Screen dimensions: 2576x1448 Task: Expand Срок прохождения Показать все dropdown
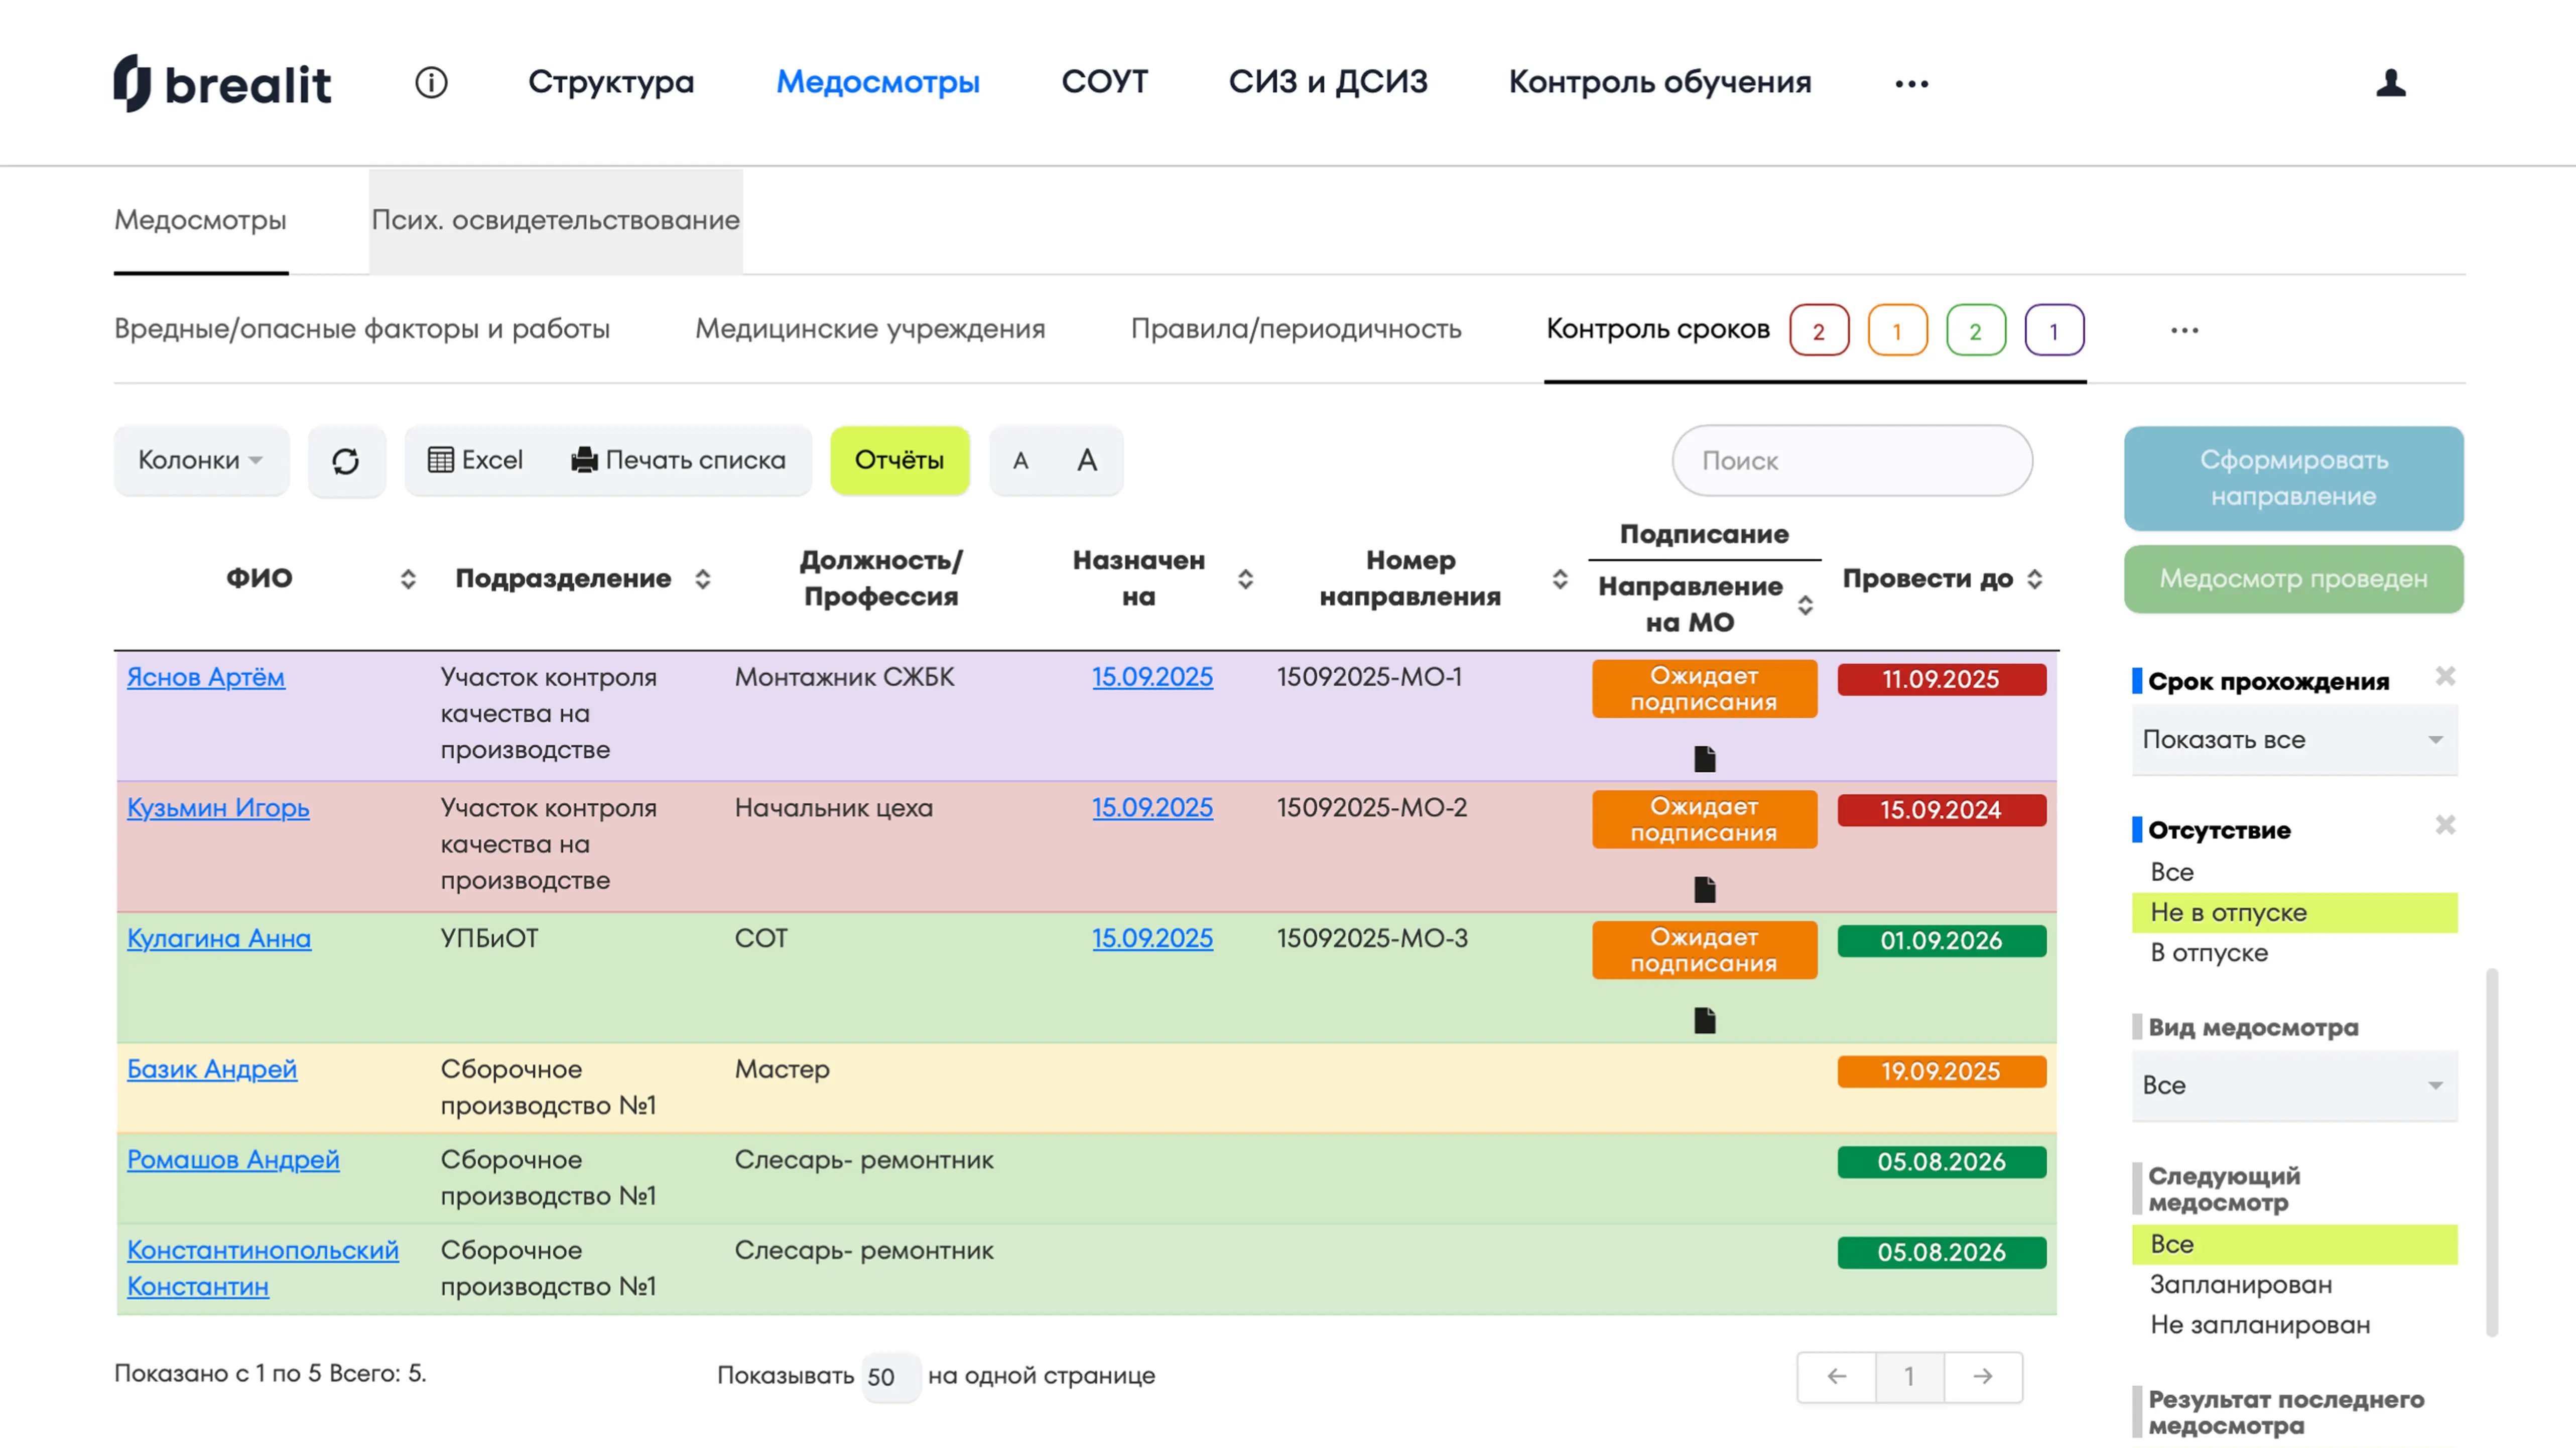point(2293,740)
